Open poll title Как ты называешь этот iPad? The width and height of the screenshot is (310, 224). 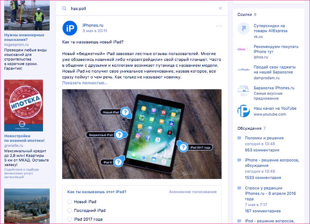click(97, 192)
